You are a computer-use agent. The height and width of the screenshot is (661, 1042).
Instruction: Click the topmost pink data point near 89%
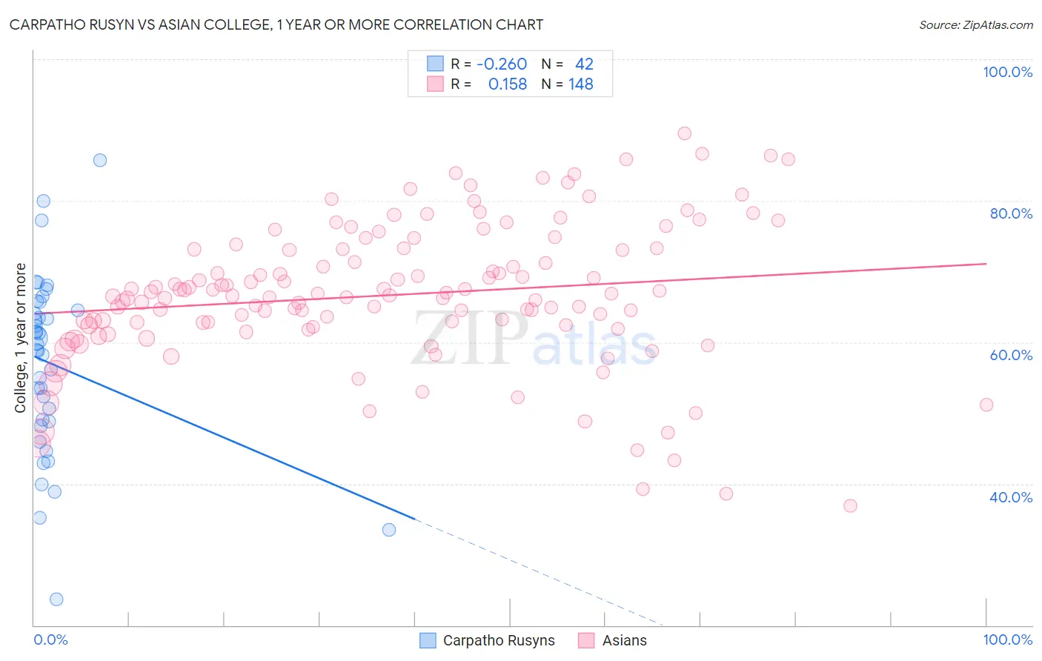(685, 133)
